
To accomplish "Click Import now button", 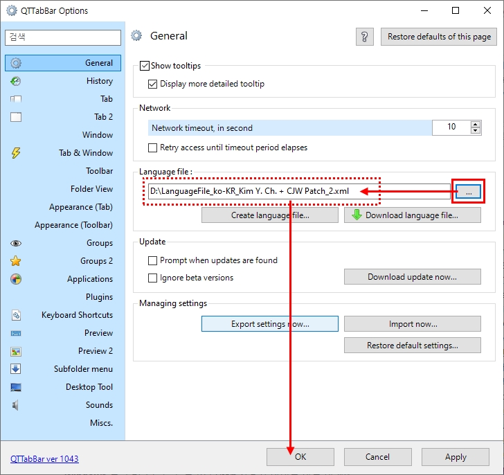I will (x=413, y=323).
